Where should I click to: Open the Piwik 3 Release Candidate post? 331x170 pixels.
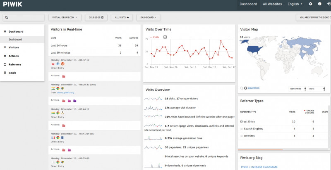(259, 167)
